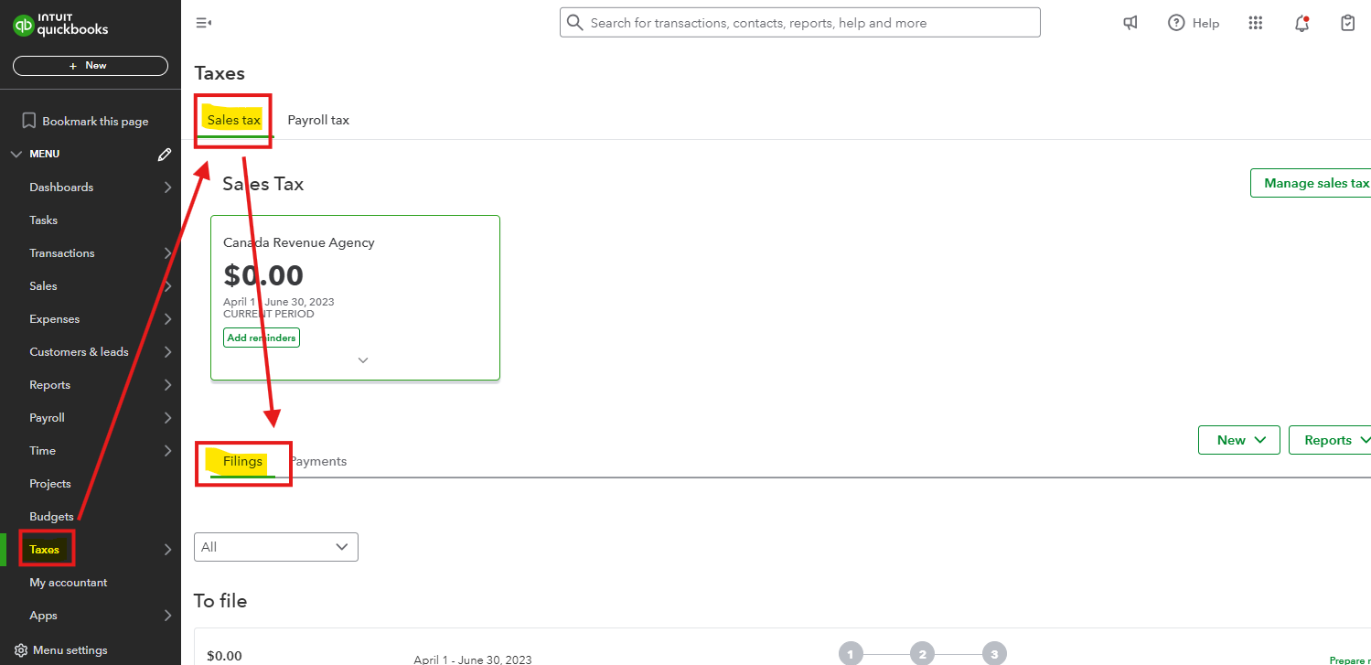
Task: Click the bookmark icon in the sidebar
Action: [28, 121]
